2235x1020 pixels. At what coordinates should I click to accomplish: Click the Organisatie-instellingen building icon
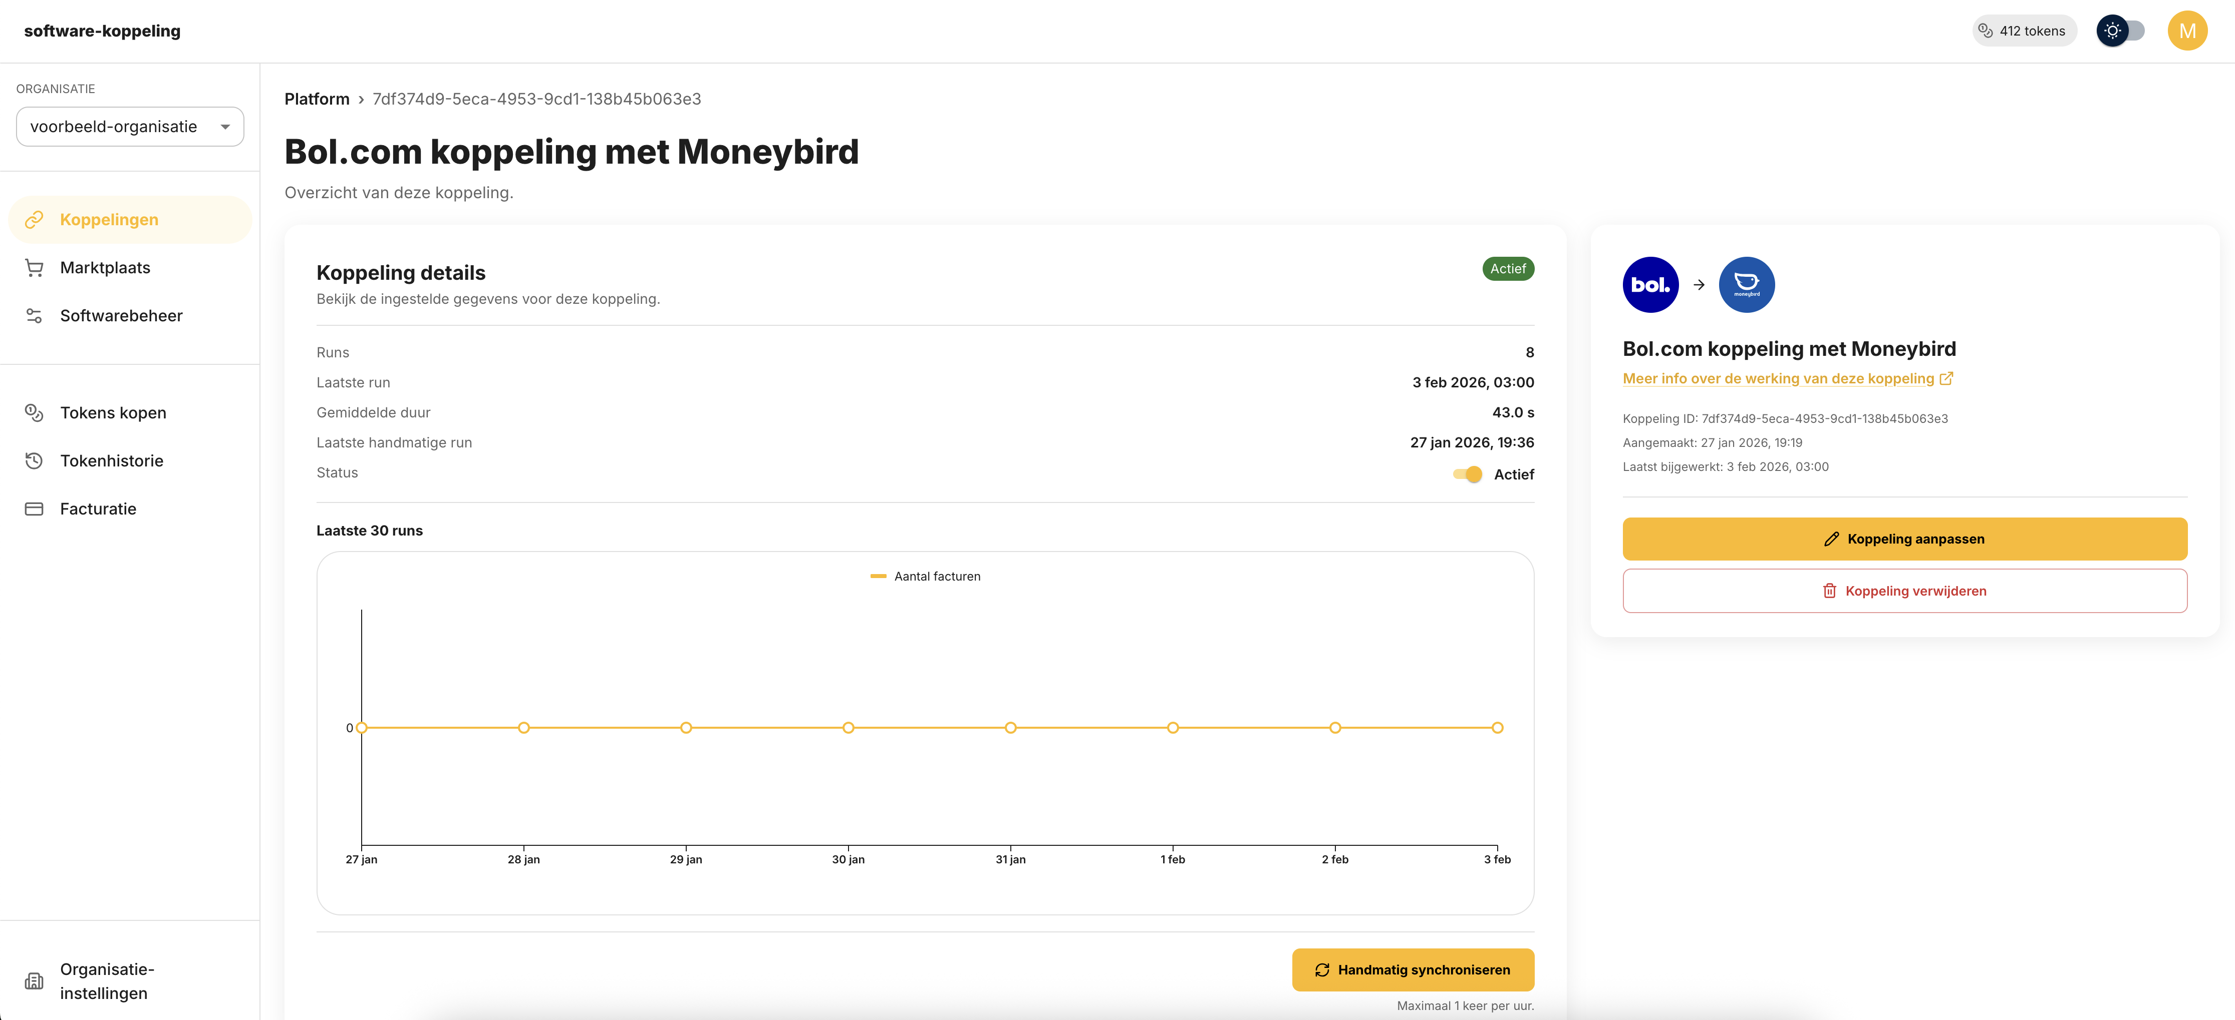tap(34, 981)
